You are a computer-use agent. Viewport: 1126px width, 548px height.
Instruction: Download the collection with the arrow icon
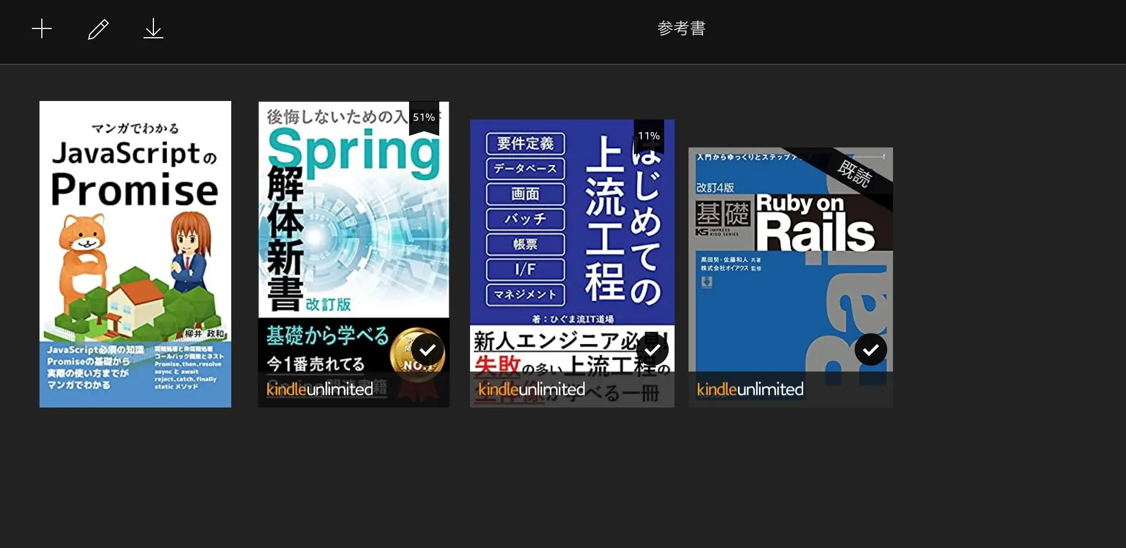(153, 28)
